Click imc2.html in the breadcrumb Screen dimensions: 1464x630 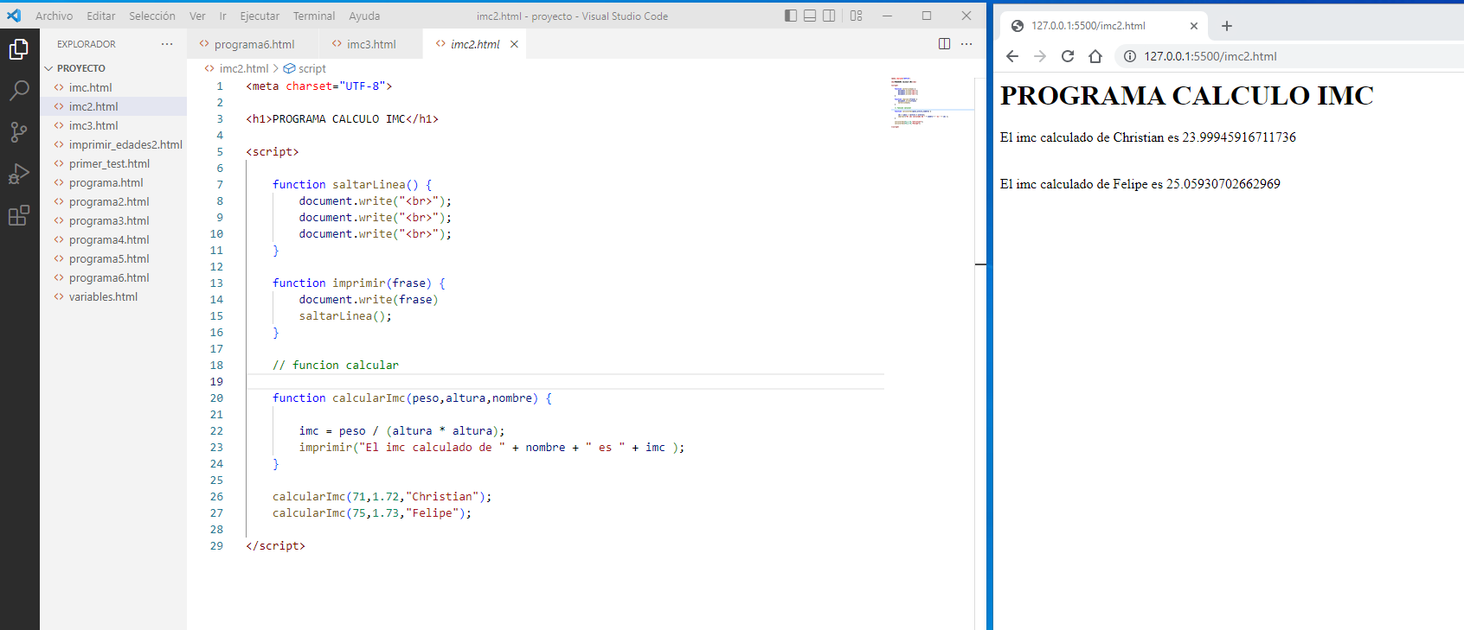click(243, 68)
